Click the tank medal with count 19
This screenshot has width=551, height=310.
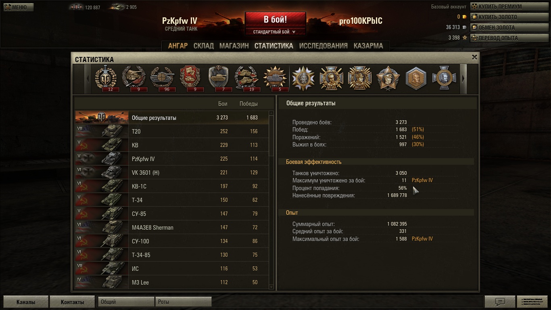pyautogui.click(x=247, y=78)
